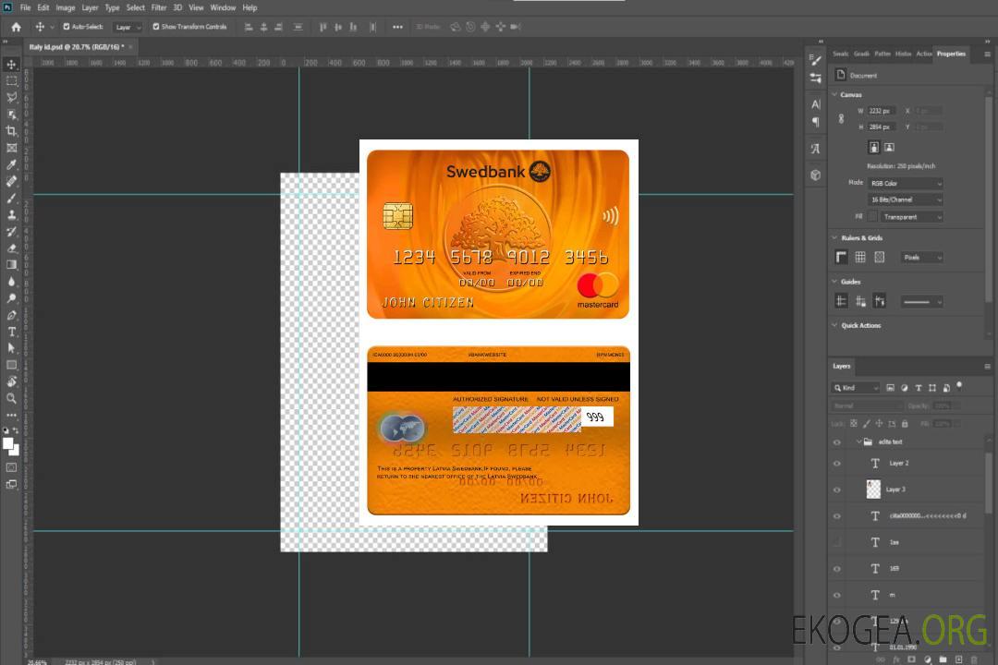
Task: Click the canvas width W field
Action: (882, 111)
